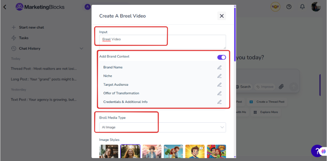This screenshot has height=161, width=327.
Task: Open the Tasks section in sidebar
Action: coord(24,38)
